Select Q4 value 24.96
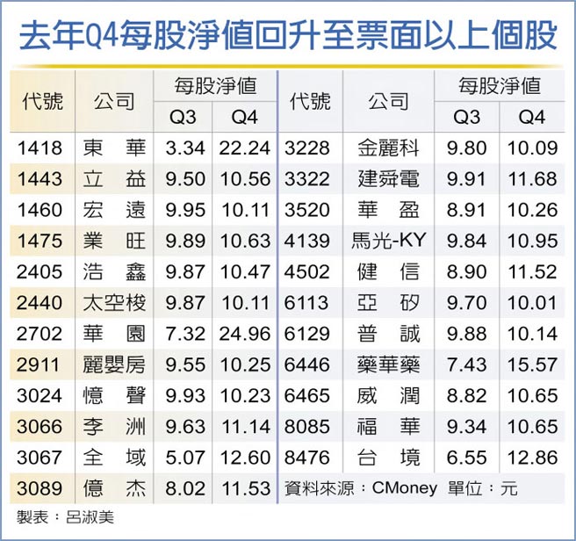Screen dimensions: 576x541 point(245,334)
